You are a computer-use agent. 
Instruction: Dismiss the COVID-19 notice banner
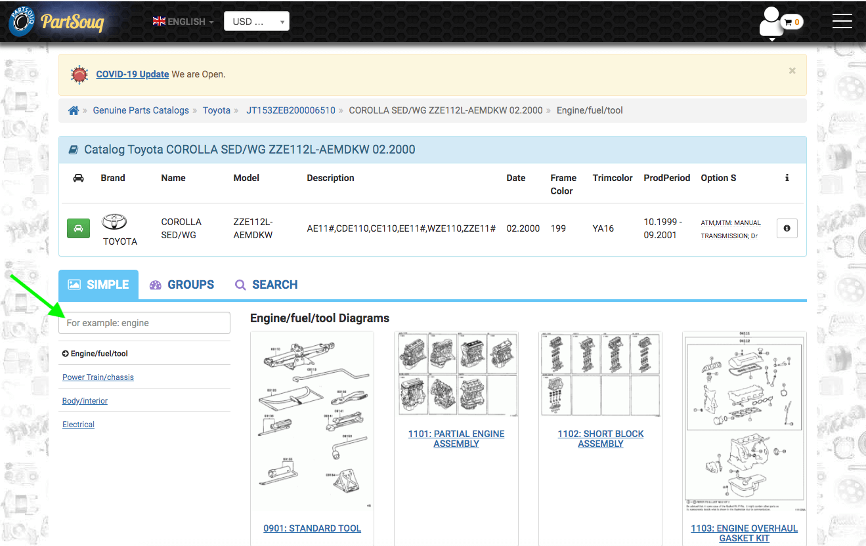[792, 70]
